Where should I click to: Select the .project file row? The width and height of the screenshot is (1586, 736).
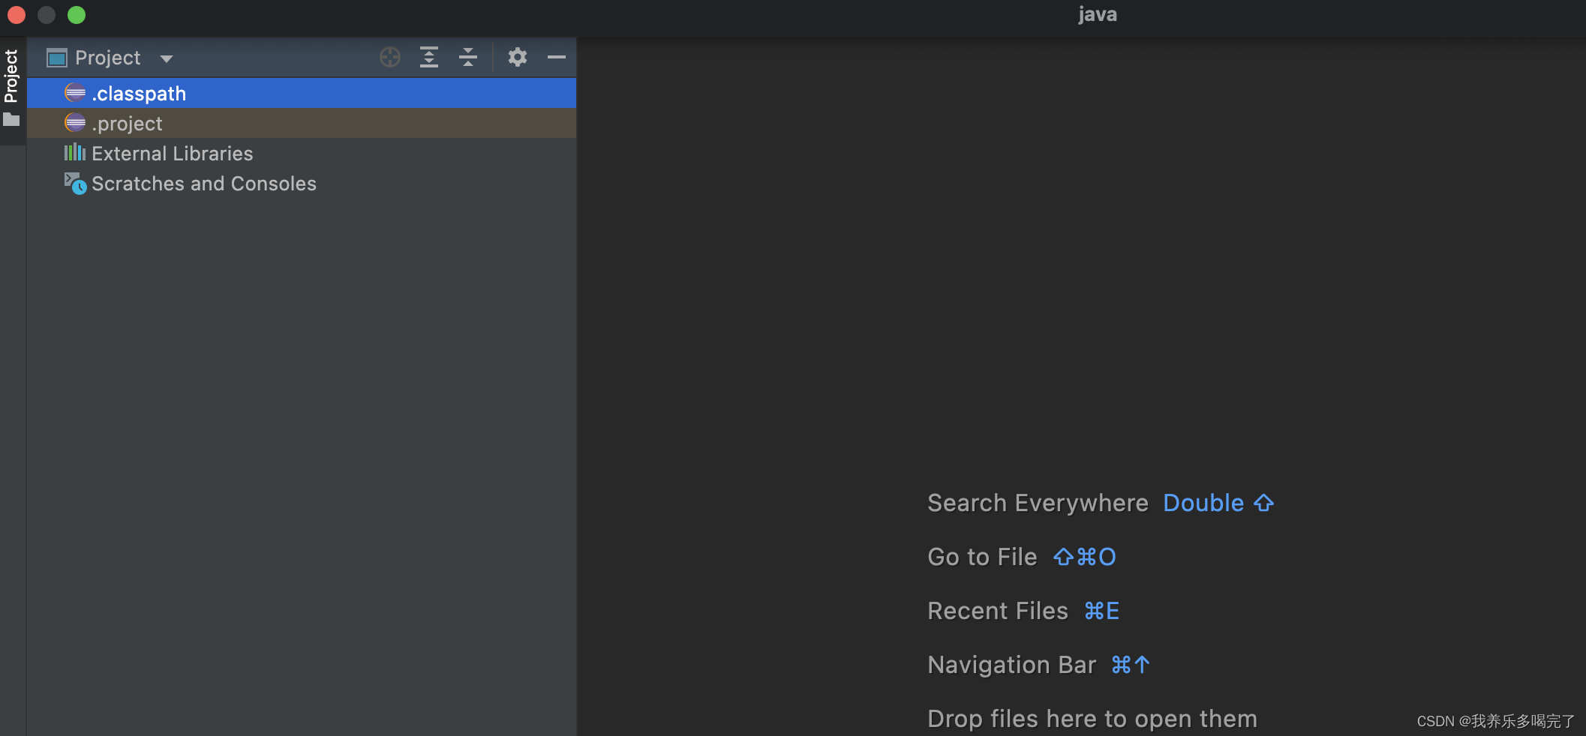coord(302,123)
